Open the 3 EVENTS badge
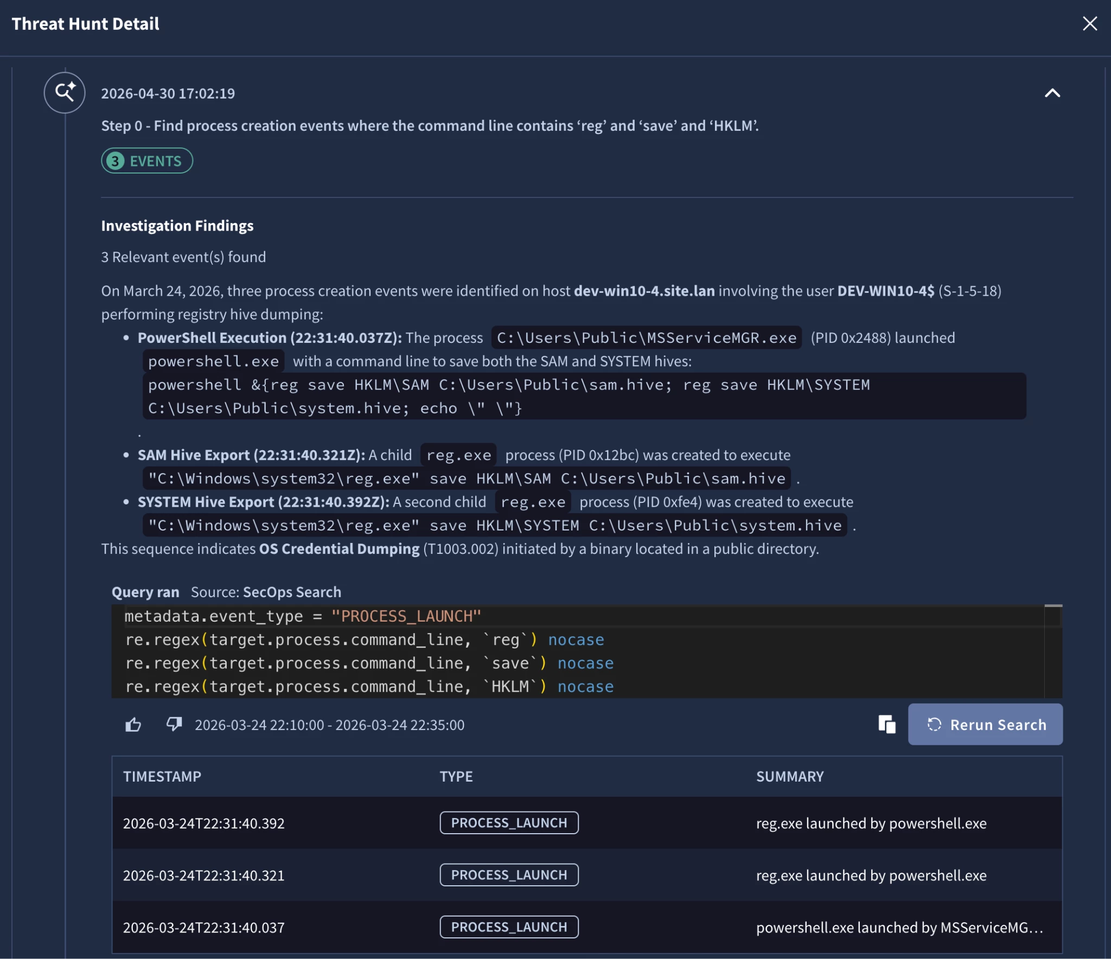Viewport: 1111px width, 959px height. [147, 161]
